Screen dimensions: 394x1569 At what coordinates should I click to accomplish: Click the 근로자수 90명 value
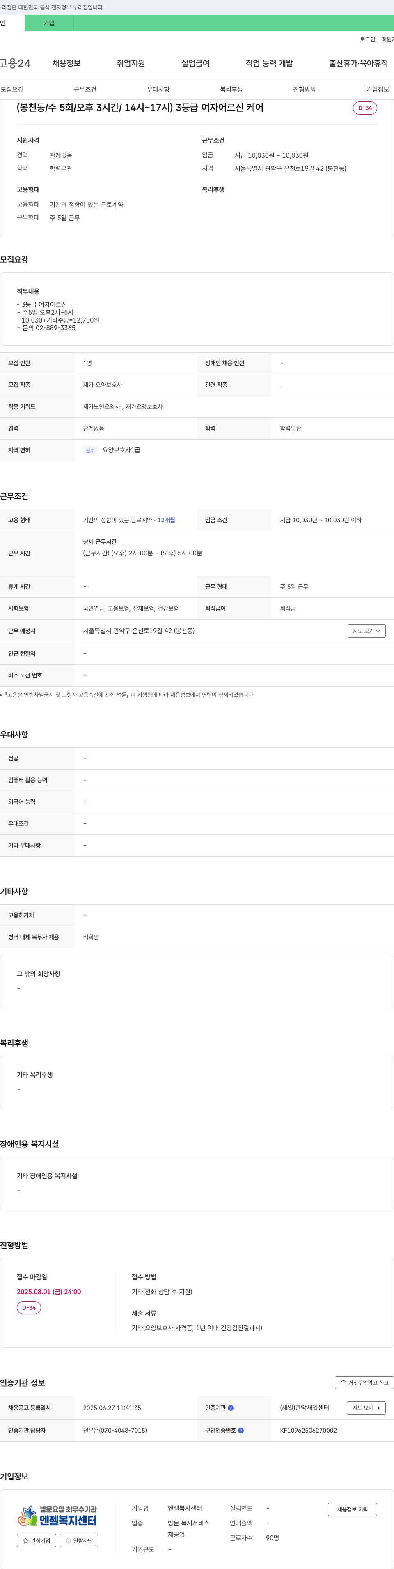[x=273, y=1538]
